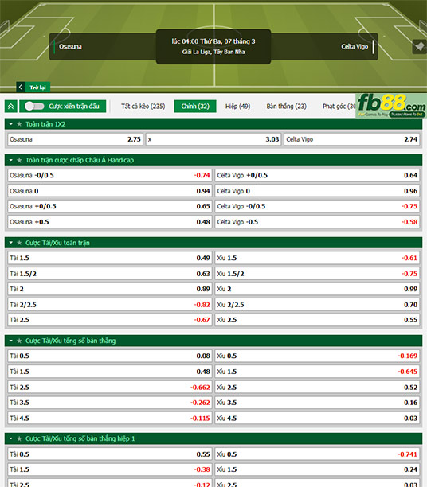Image resolution: width=427 pixels, height=487 pixels.
Task: Toggle the Cược xiên trận đấu switch
Action: click(34, 106)
